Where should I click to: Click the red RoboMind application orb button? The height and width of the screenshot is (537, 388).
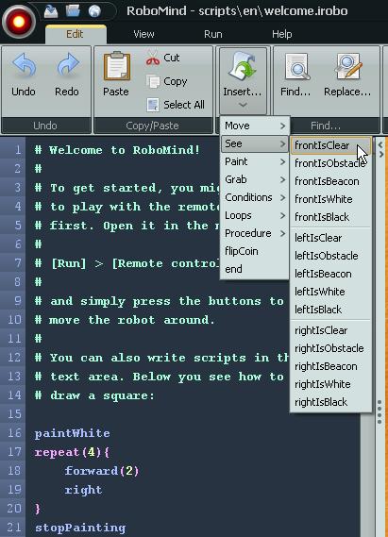click(19, 22)
